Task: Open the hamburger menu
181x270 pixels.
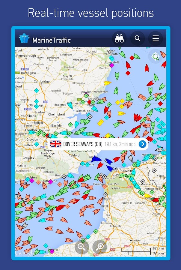Action: coord(156,38)
